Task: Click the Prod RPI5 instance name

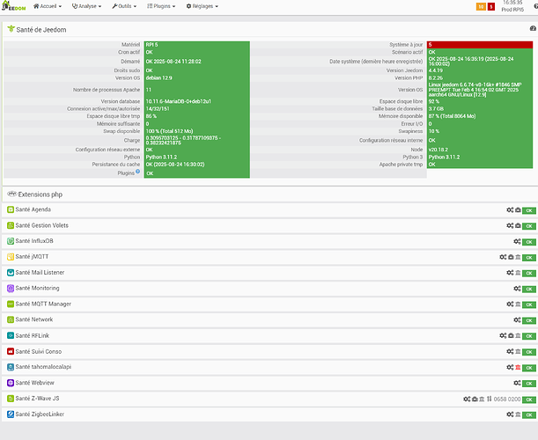Action: tap(512, 10)
